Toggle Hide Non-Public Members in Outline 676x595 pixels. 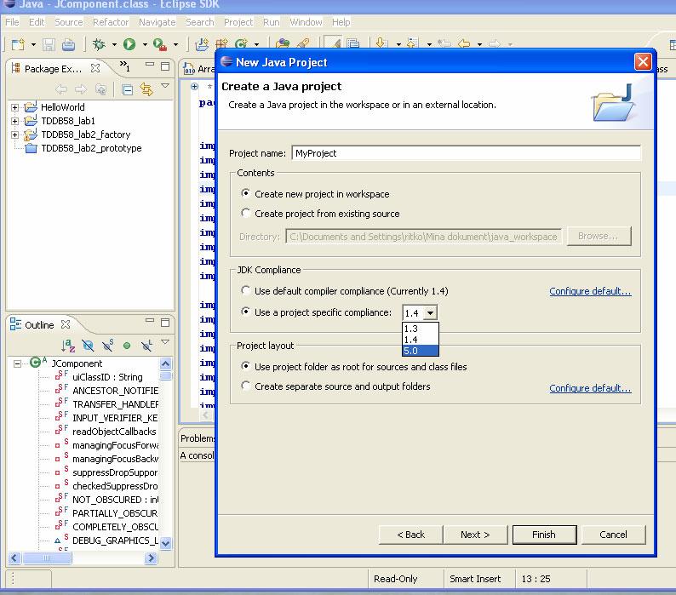tap(127, 346)
